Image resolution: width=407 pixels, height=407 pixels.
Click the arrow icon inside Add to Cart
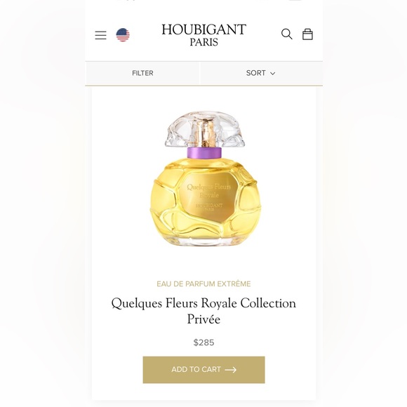230,370
